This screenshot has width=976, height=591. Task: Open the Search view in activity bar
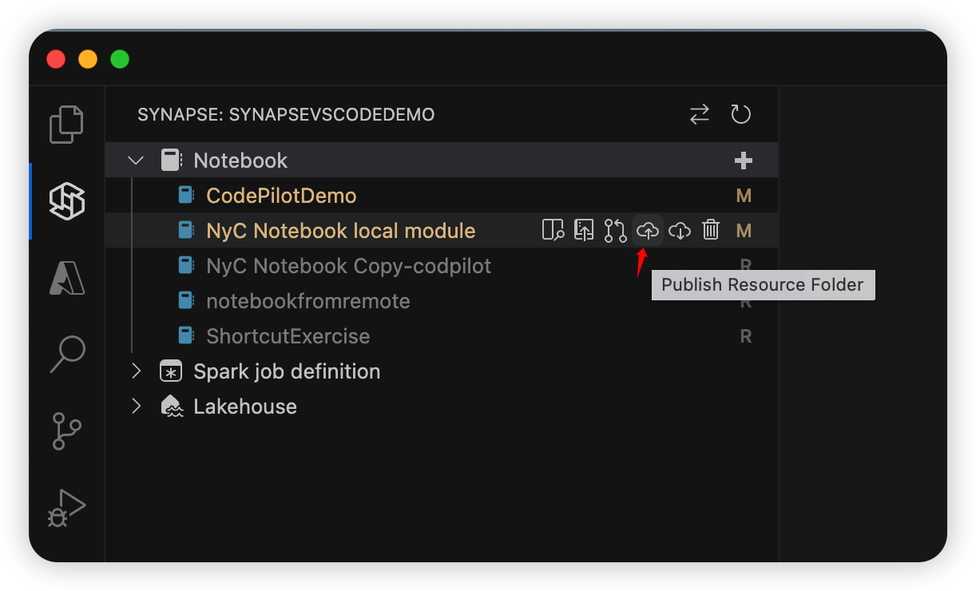[67, 353]
